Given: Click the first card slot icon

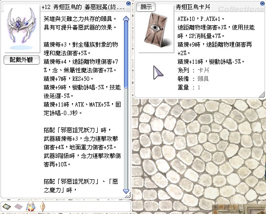Looking at the screenshot, I should (7, 206).
